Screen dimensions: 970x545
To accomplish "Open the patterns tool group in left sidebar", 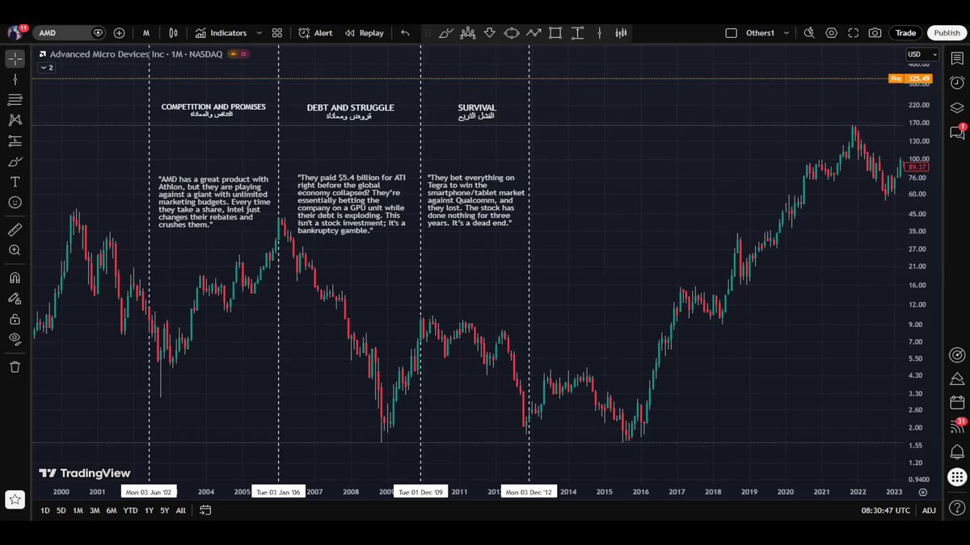I will click(x=15, y=120).
